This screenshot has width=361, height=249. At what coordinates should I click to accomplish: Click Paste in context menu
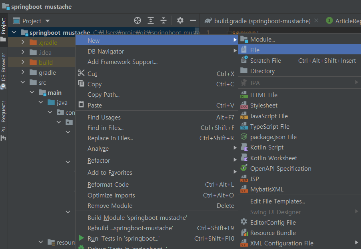point(157,105)
